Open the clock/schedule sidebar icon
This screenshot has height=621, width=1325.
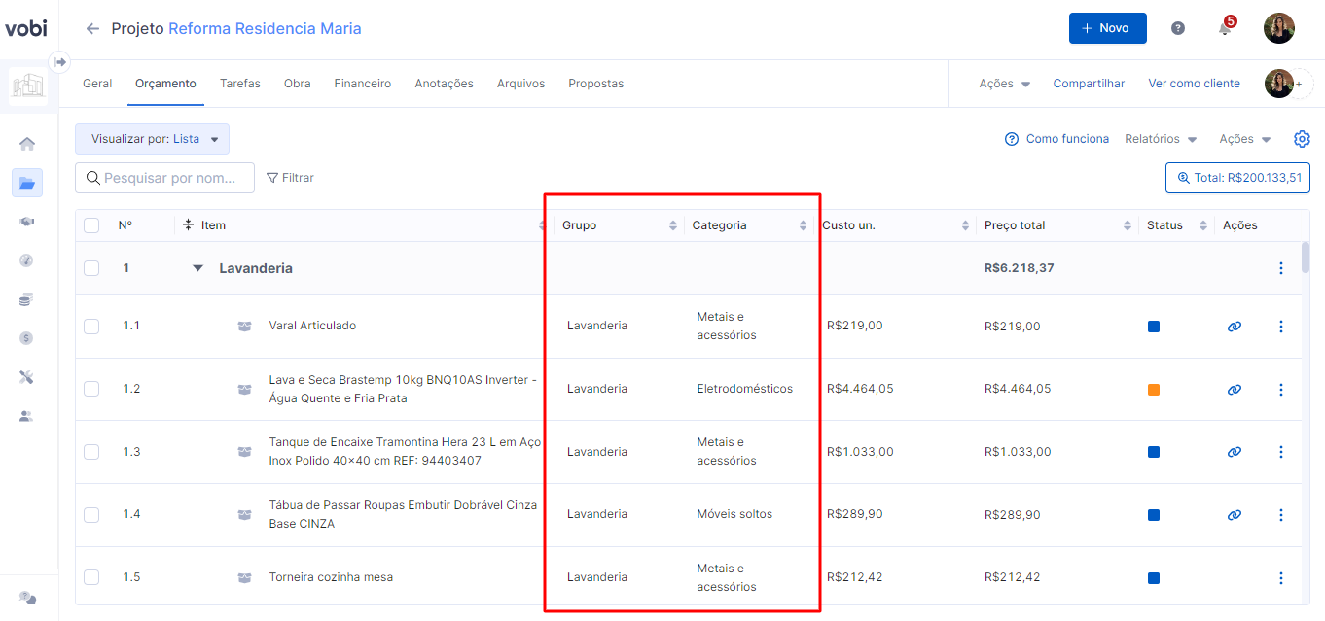[x=27, y=260]
